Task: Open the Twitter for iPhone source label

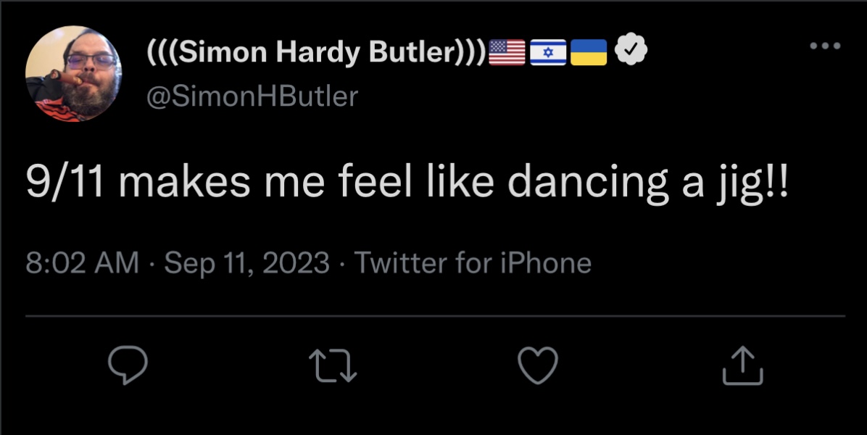Action: tap(472, 262)
